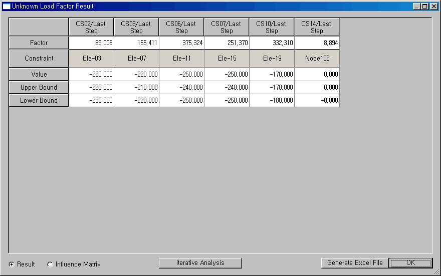Minimize the Unknown Load Factor Result window
Viewport: 441px width, 276px height.
click(417, 7)
